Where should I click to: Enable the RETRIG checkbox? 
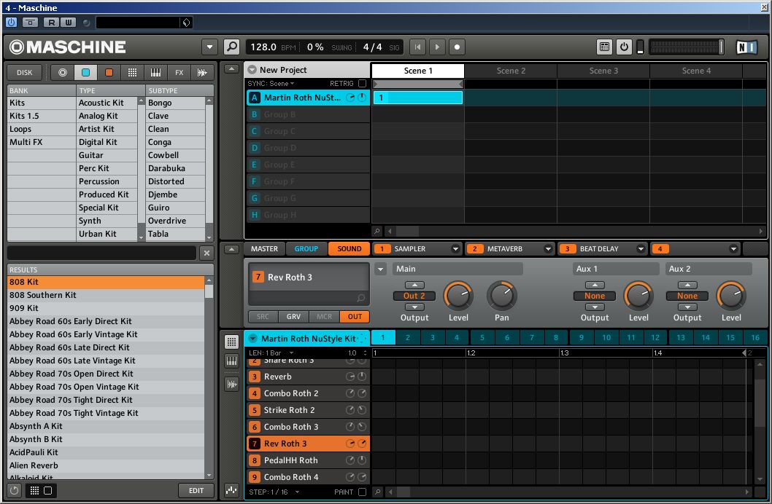point(363,84)
